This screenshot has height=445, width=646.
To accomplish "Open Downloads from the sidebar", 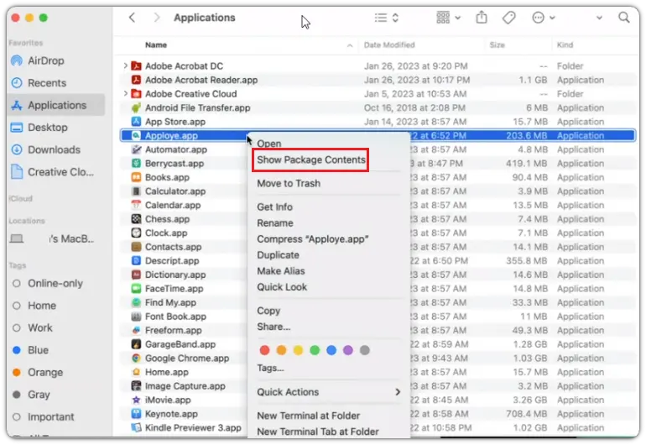I will tap(54, 149).
